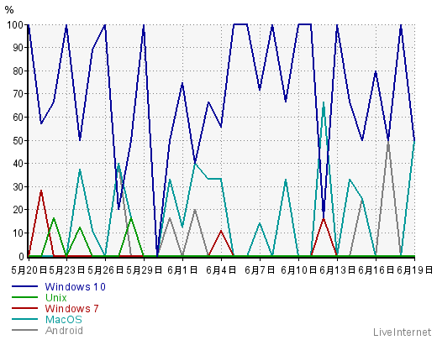The width and height of the screenshot is (437, 340).
Task: Click the 10 y-axis value
Action: coord(18,233)
